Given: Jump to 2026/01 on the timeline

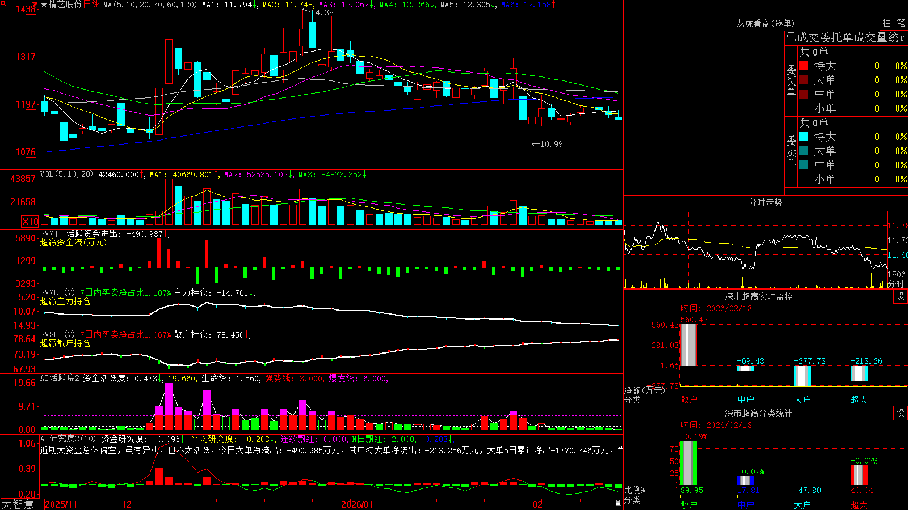Looking at the screenshot, I should click(358, 504).
